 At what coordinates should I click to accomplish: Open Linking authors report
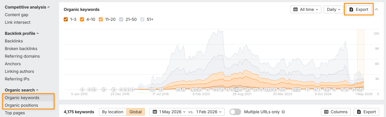19,72
